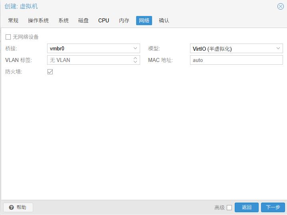Click the VLAN 标签 input field
The height and width of the screenshot is (215, 287).
click(x=89, y=60)
